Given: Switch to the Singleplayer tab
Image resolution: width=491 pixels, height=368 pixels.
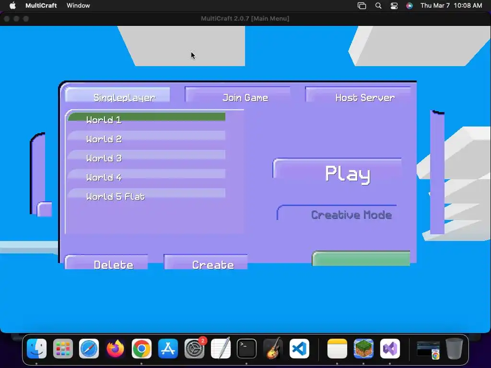Looking at the screenshot, I should pos(117,95).
